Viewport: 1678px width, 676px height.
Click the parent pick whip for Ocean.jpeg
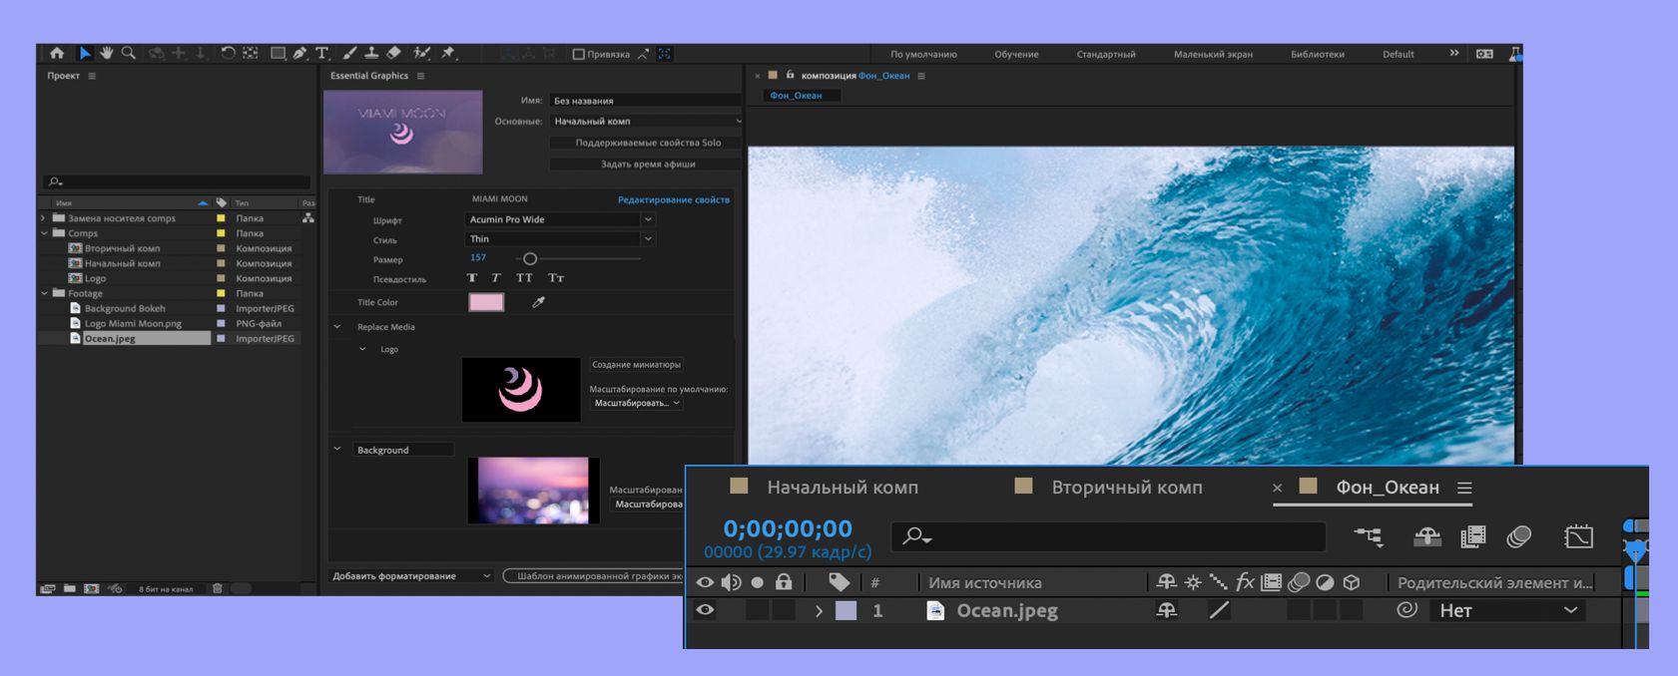coord(1406,609)
